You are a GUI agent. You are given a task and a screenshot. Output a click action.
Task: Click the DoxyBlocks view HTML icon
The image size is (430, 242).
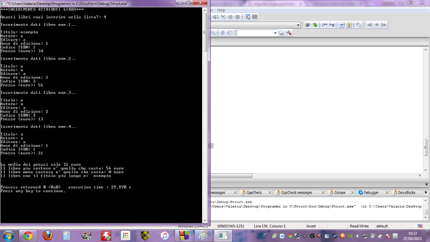pos(342,25)
